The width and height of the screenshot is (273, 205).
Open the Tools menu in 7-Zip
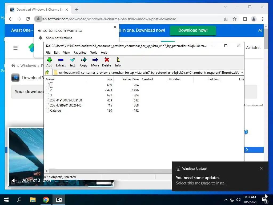click(94, 53)
